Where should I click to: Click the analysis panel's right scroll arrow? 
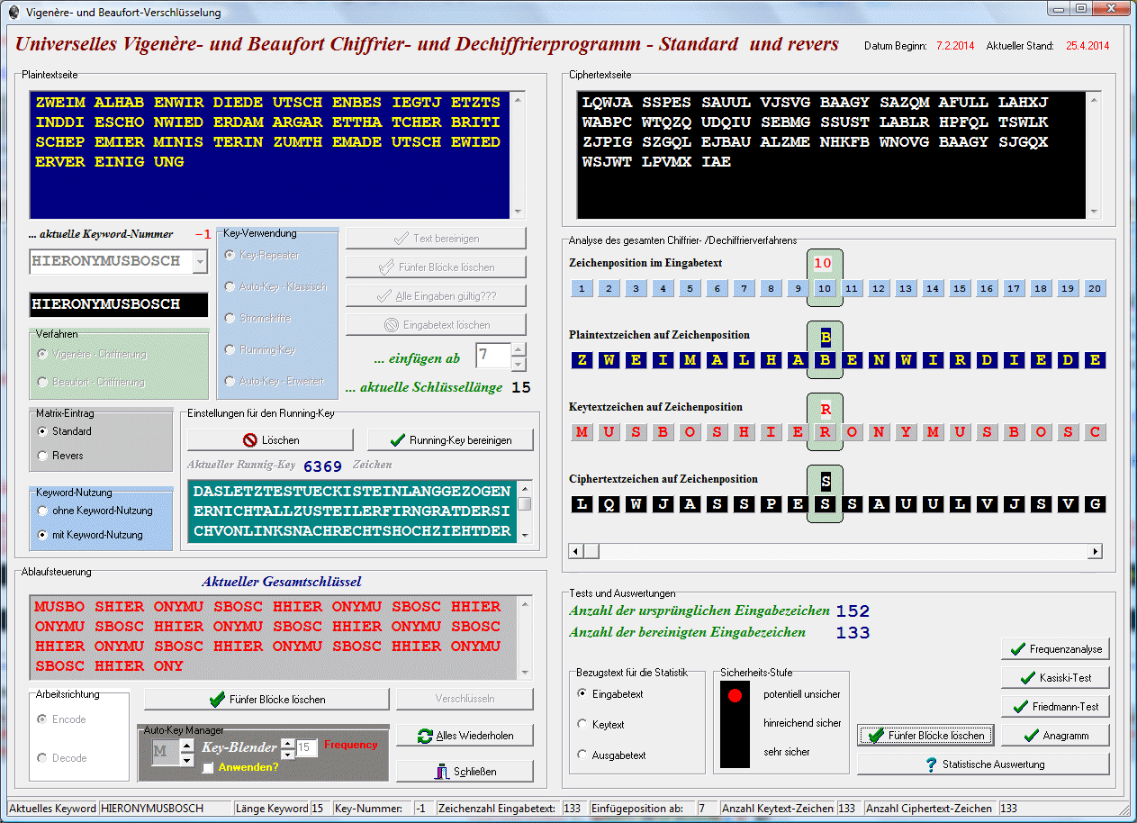pyautogui.click(x=1096, y=551)
